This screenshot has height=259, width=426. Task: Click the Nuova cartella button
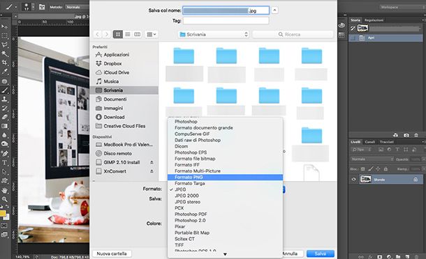tap(112, 253)
